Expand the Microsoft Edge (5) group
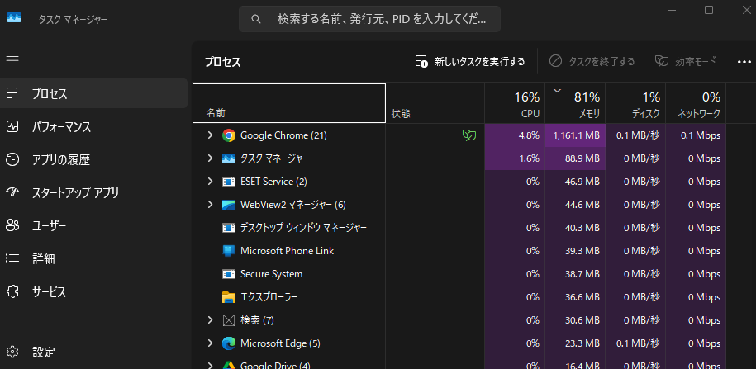Viewport: 756px width, 369px height. 210,343
